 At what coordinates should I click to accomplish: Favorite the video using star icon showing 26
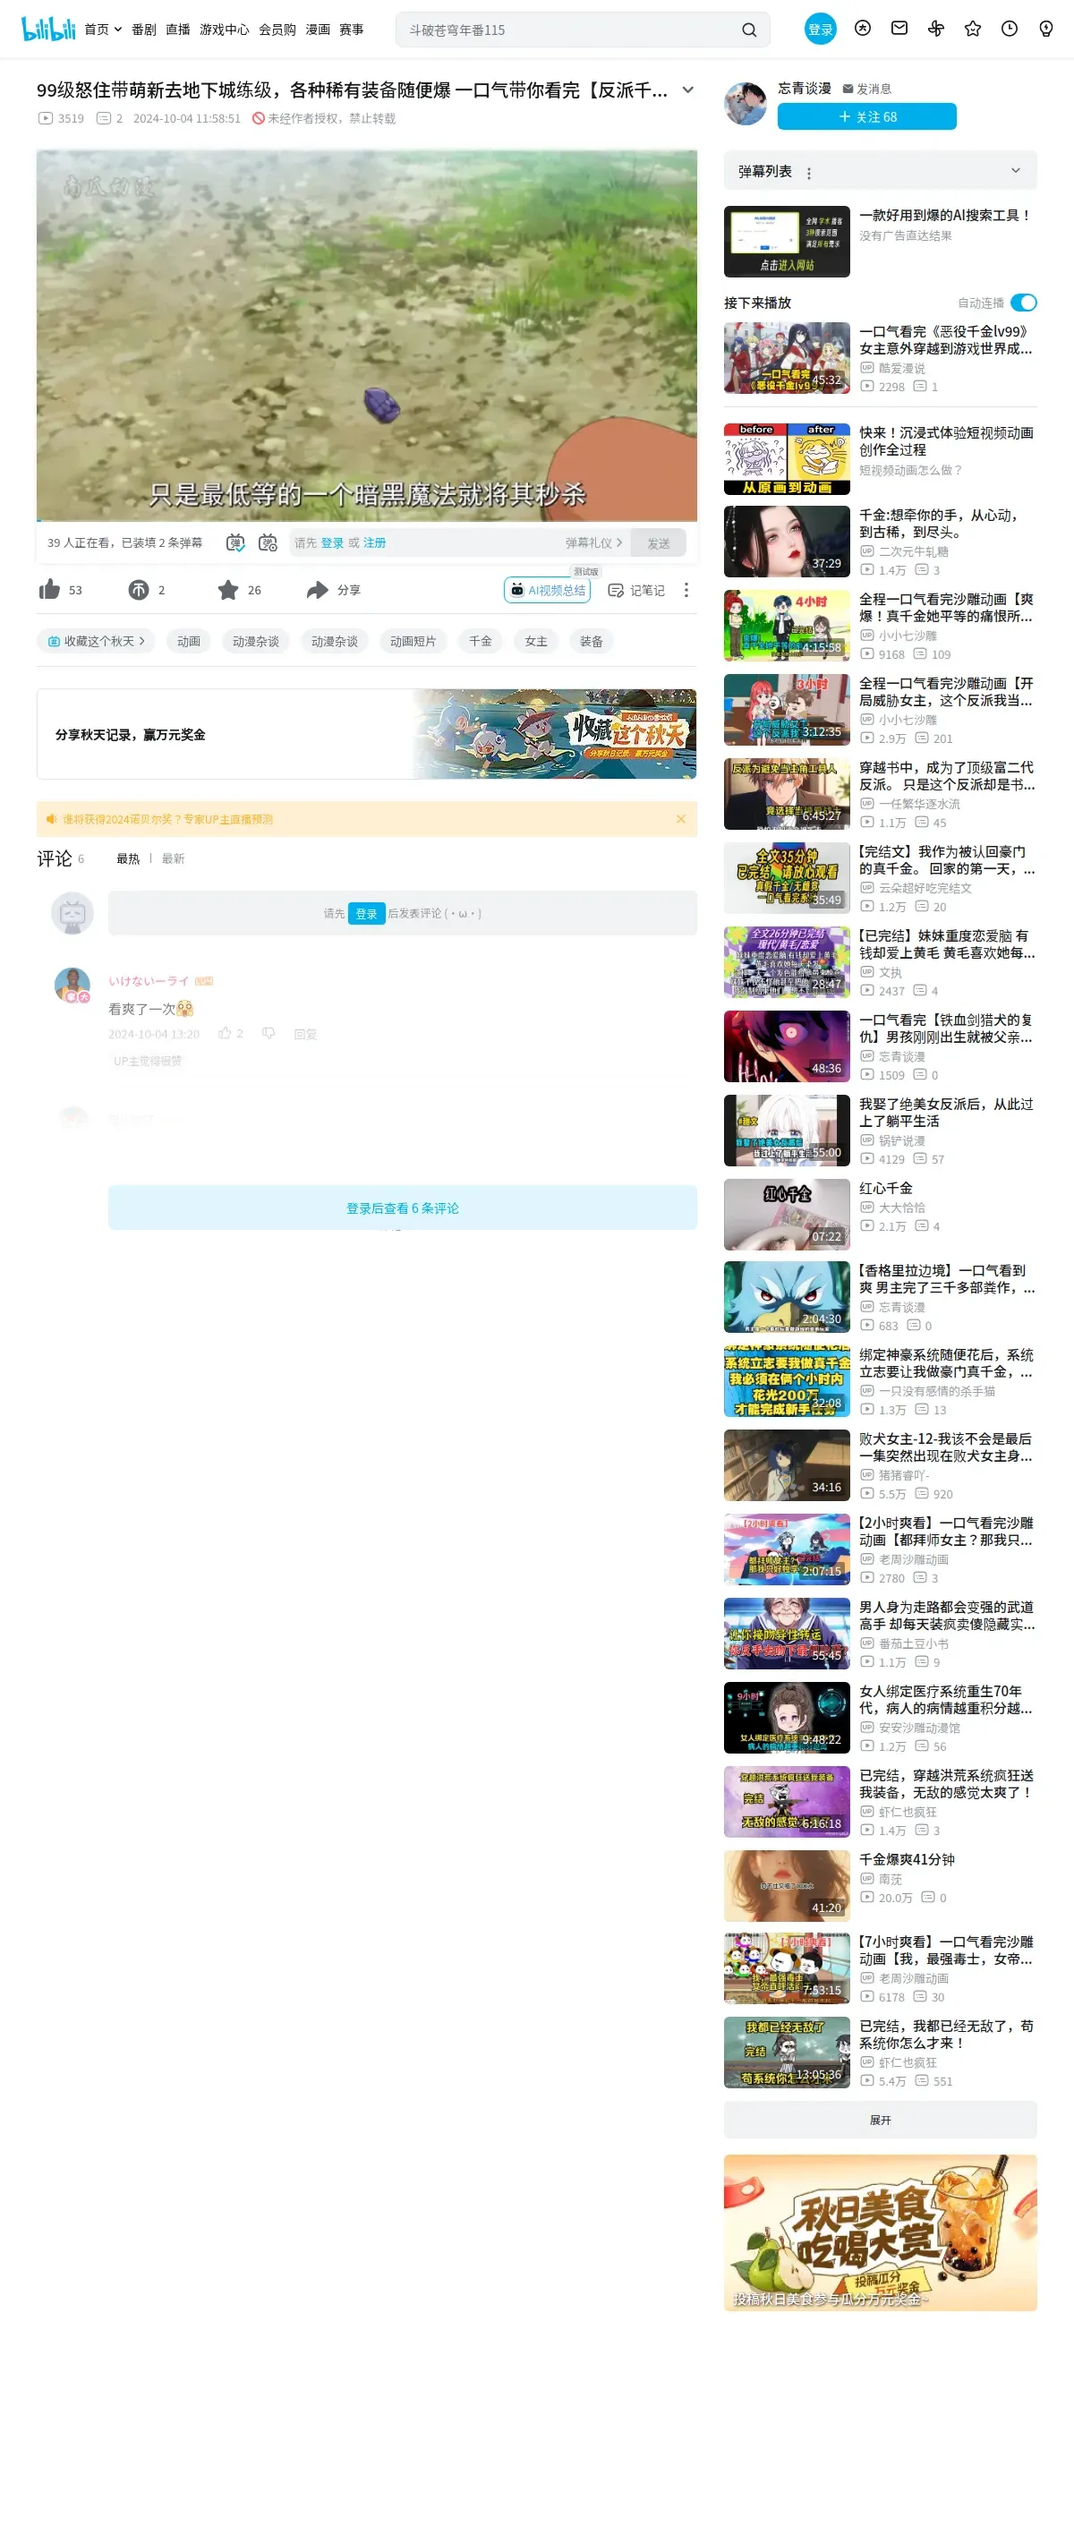(228, 590)
